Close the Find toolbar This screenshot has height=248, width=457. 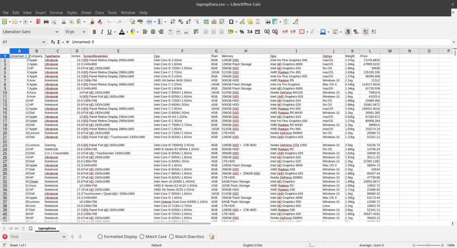point(5,237)
